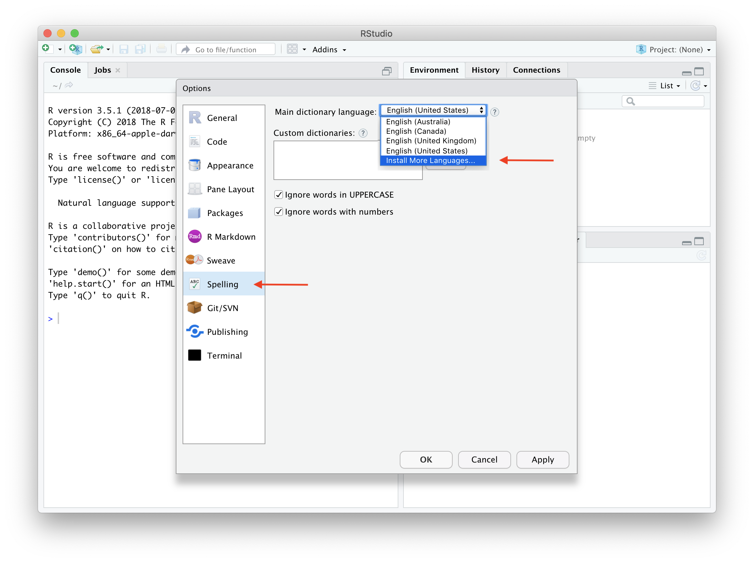The width and height of the screenshot is (754, 563).
Task: Click the General settings icon in sidebar
Action: 195,117
